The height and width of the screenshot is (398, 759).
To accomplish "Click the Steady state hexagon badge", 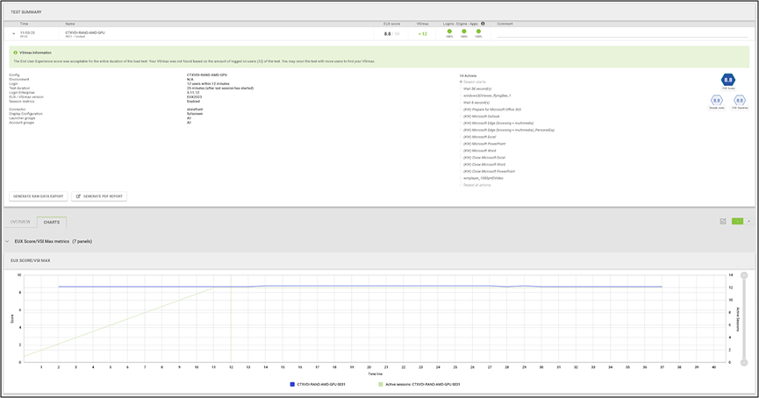I will point(716,101).
